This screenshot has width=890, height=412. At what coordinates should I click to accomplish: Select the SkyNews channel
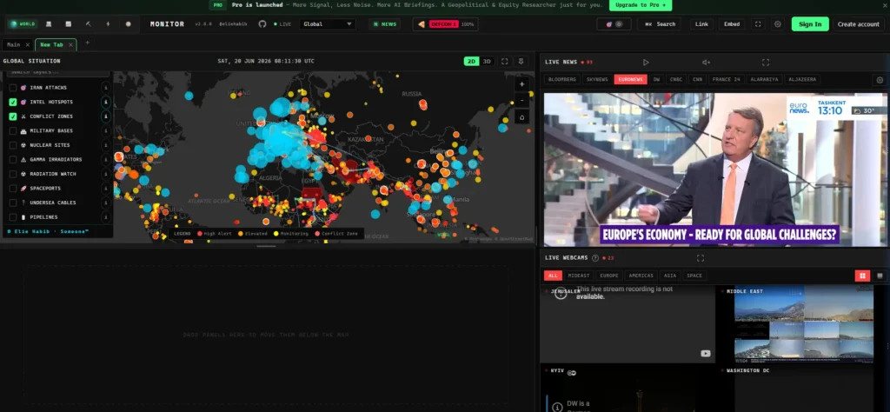tap(597, 79)
